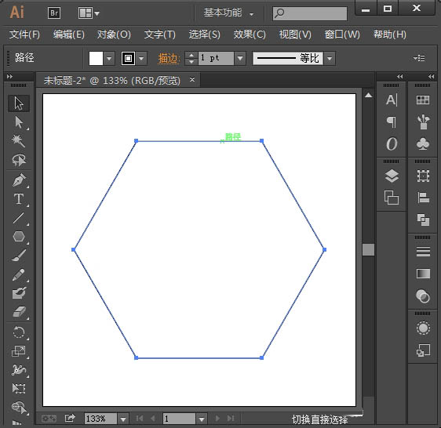441x428 pixels.
Task: Open the 帮助(H) menu
Action: point(390,34)
